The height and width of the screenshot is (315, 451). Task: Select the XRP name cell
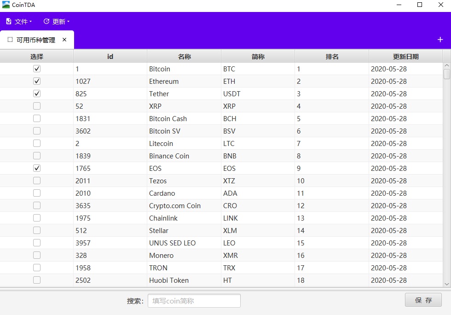tap(184, 106)
